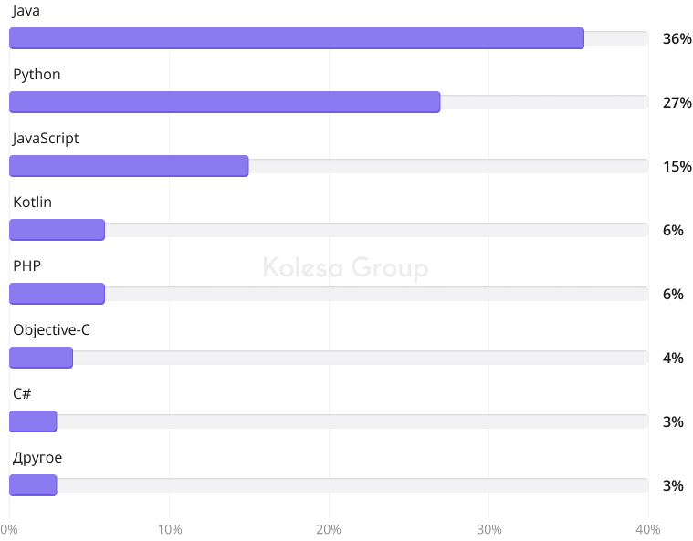693x541 pixels.
Task: Select the JavaScript label text
Action: tap(46, 139)
